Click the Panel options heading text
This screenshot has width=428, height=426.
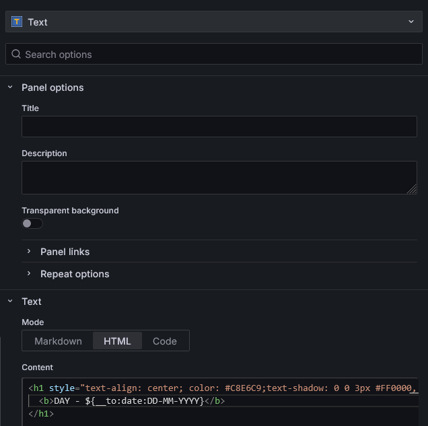(x=52, y=87)
